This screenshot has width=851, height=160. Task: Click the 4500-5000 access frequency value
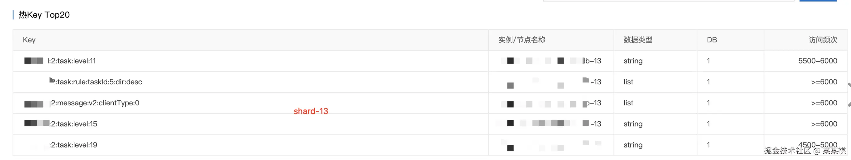click(817, 144)
